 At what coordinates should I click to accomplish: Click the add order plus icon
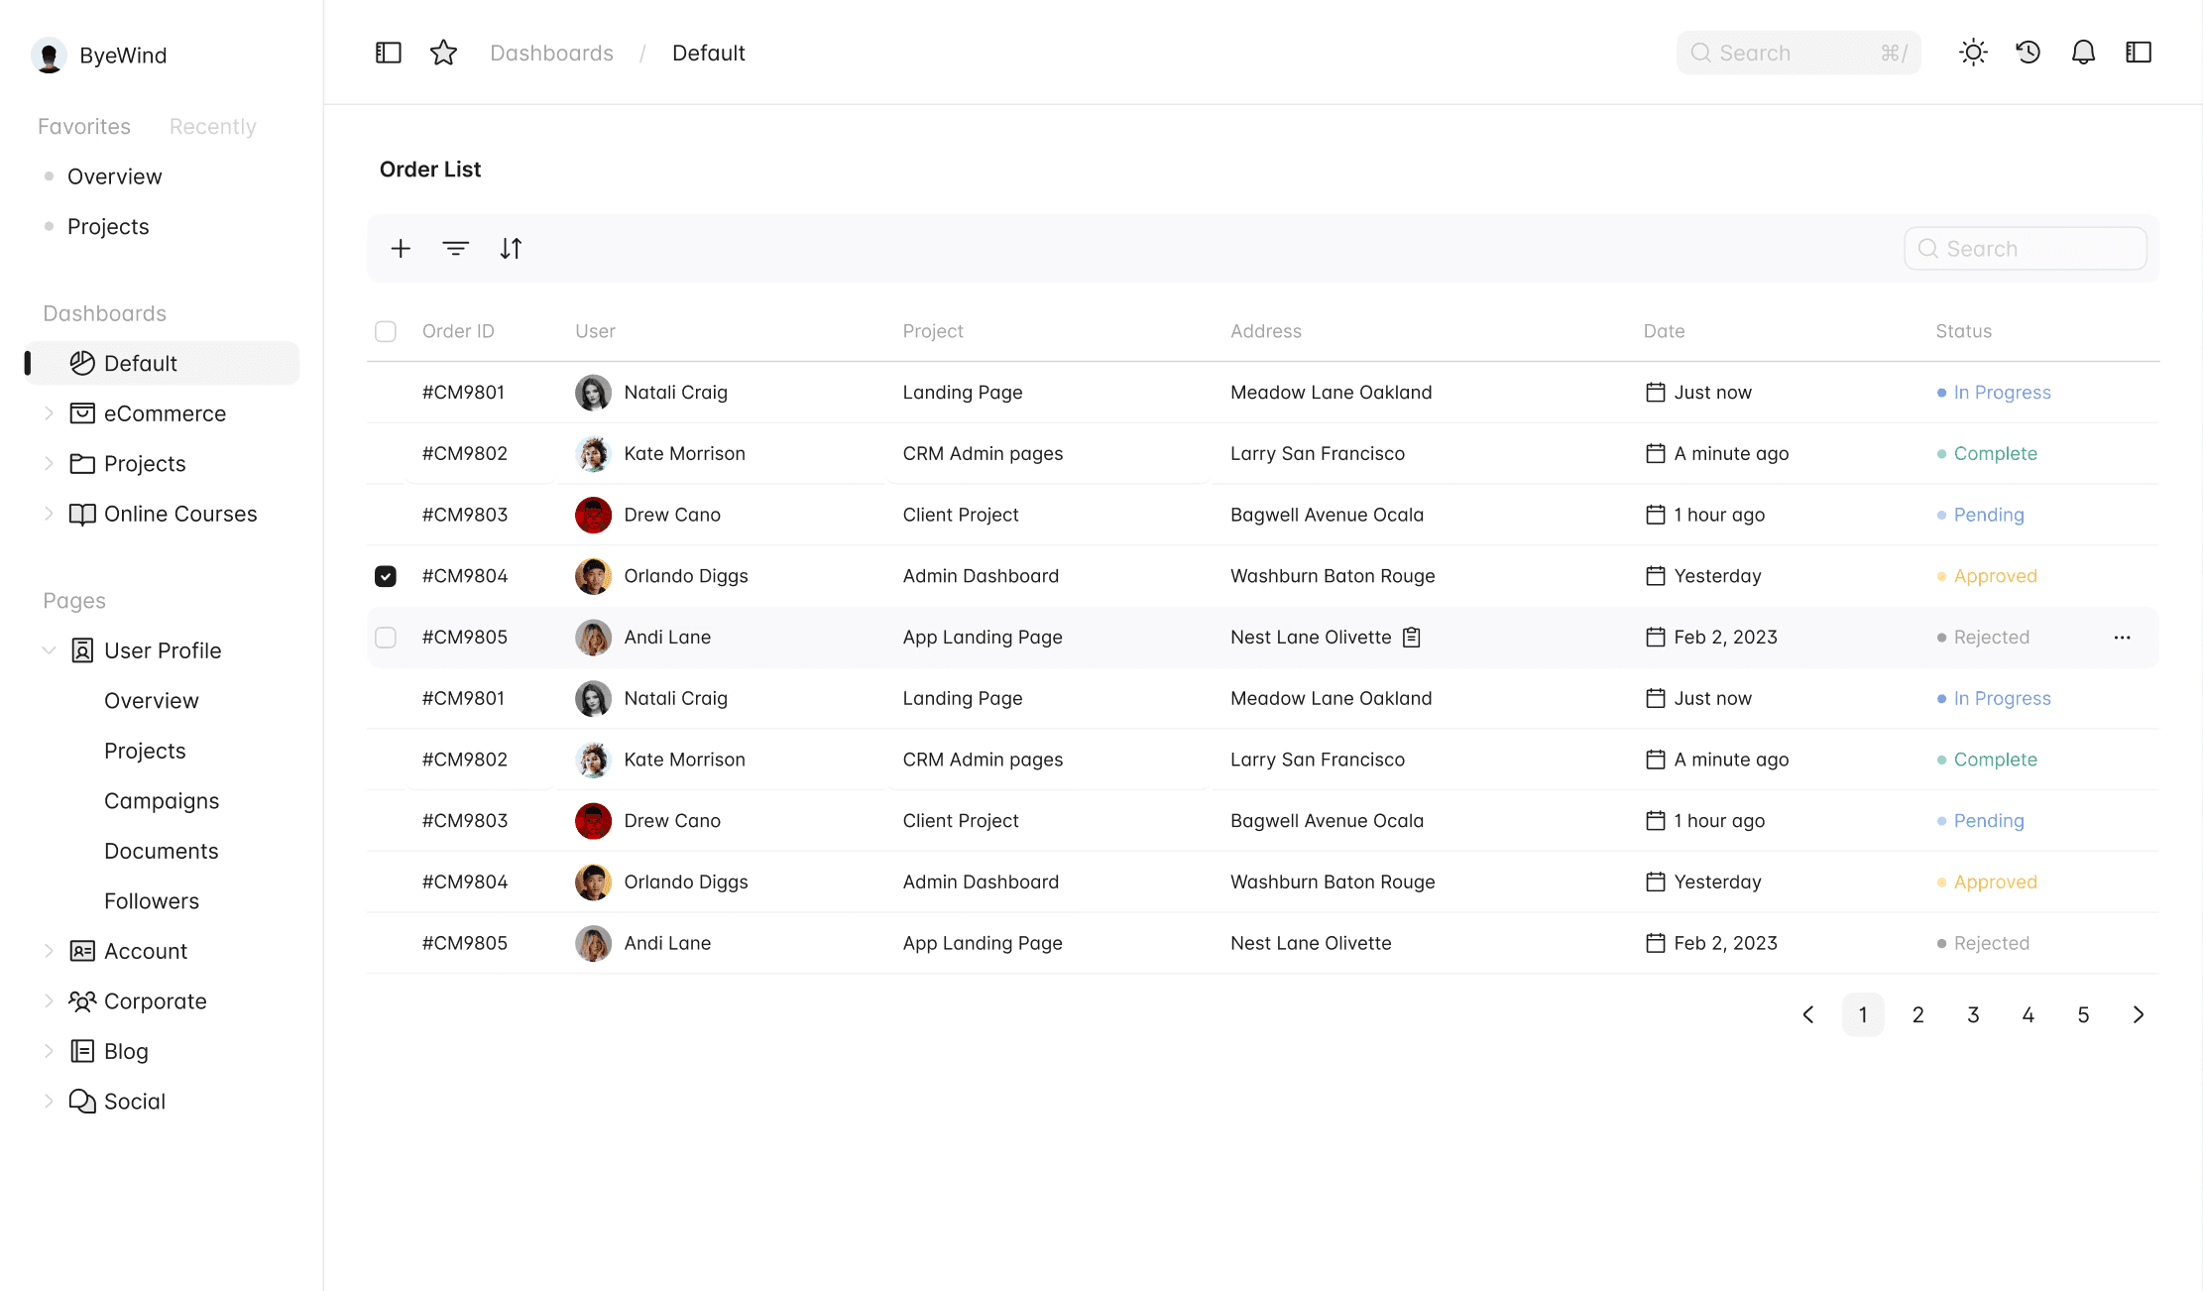point(401,248)
